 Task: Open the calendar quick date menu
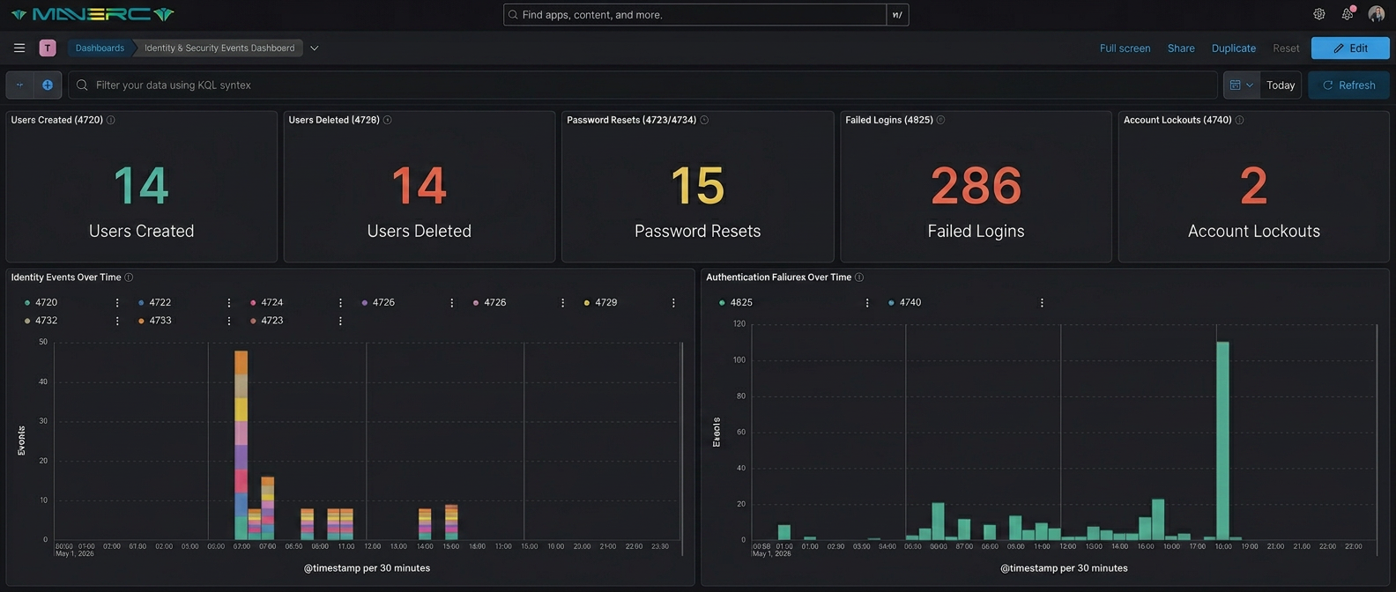(x=1242, y=85)
